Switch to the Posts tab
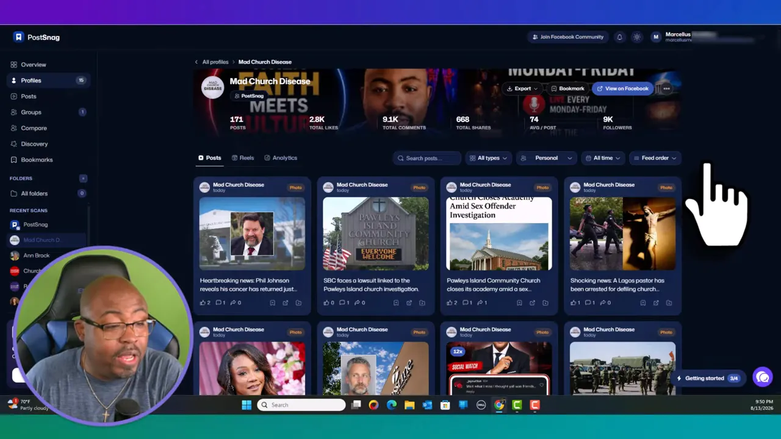This screenshot has height=439, width=781. pos(209,158)
